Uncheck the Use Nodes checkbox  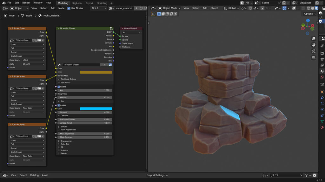69,8
